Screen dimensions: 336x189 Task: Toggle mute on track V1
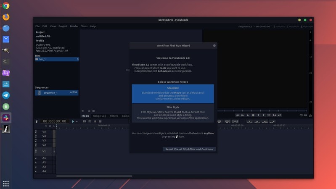36,151
